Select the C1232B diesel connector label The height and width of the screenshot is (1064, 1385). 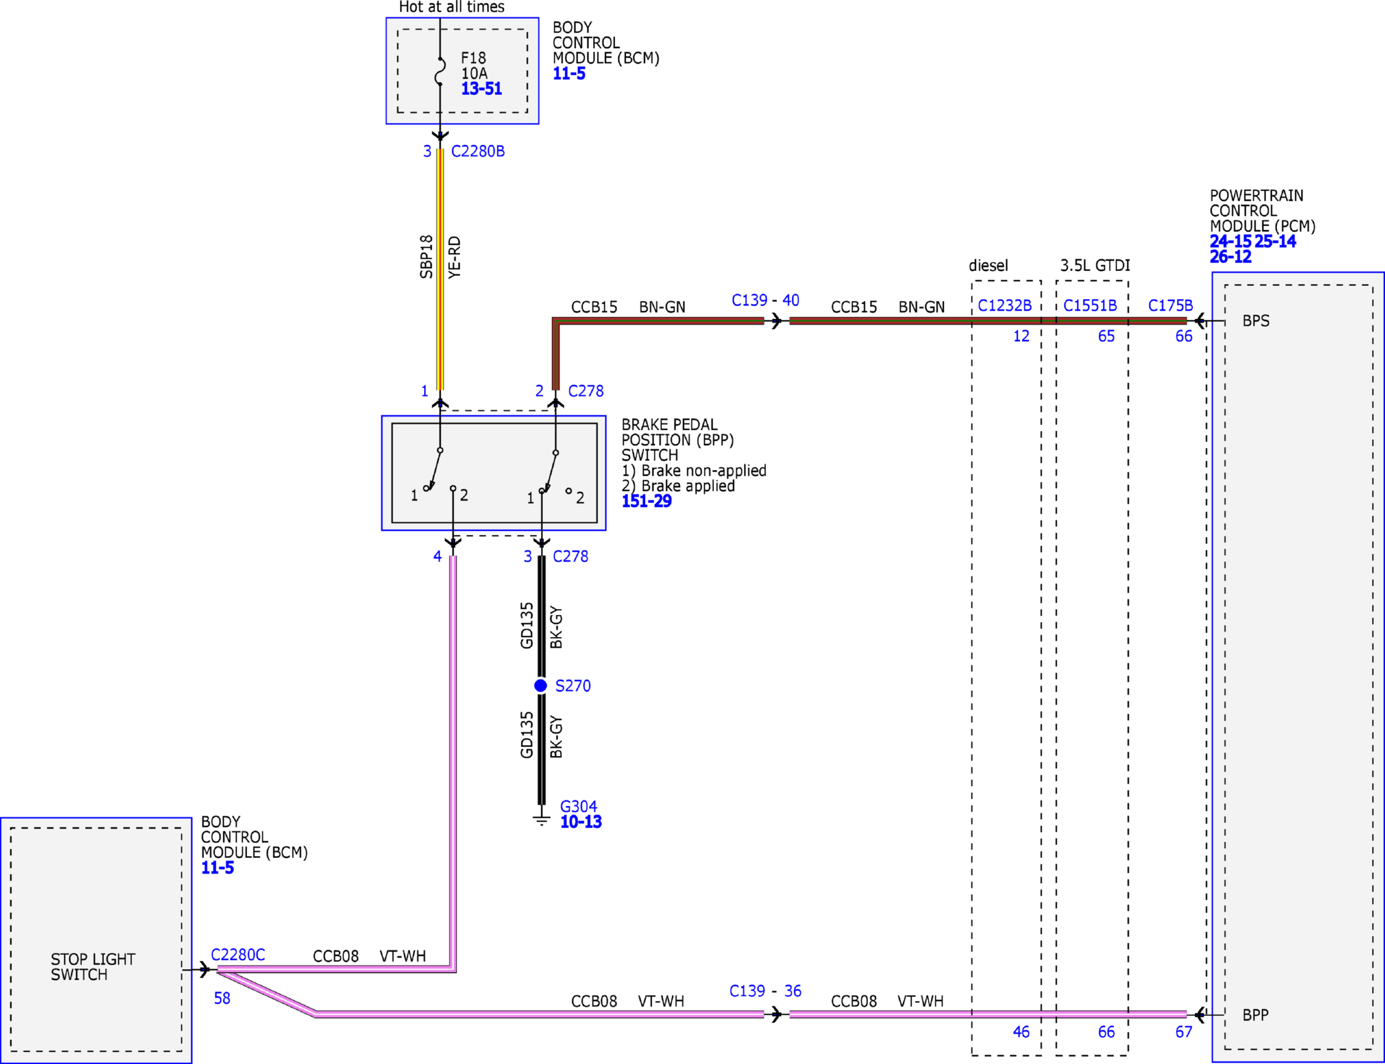[x=1005, y=305]
